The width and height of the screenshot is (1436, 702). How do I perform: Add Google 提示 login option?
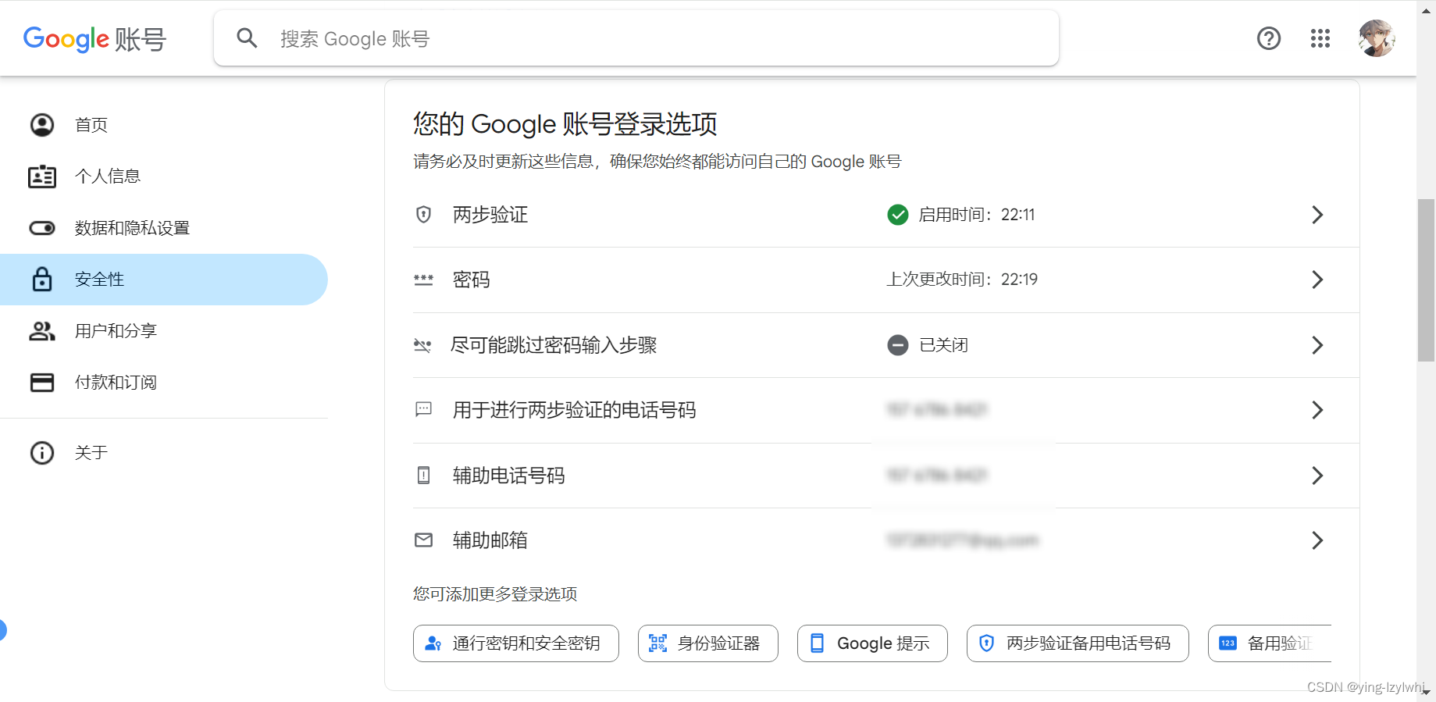(x=872, y=643)
